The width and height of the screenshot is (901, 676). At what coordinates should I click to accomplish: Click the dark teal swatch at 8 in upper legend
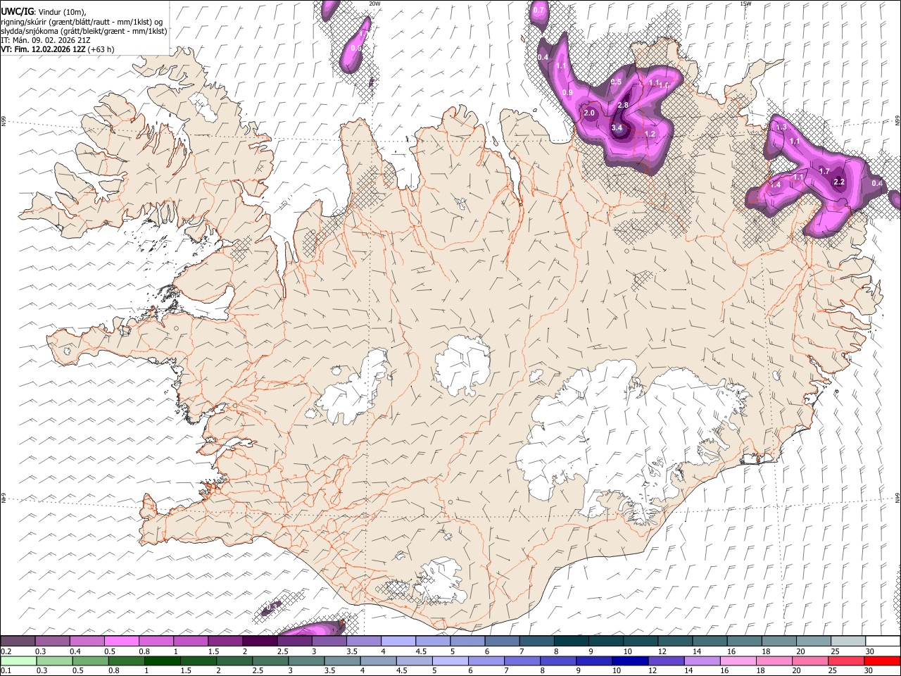(572, 641)
